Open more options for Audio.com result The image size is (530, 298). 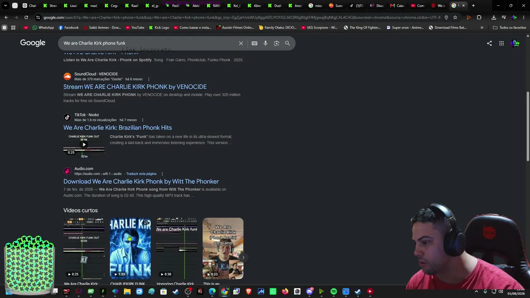tap(162, 174)
